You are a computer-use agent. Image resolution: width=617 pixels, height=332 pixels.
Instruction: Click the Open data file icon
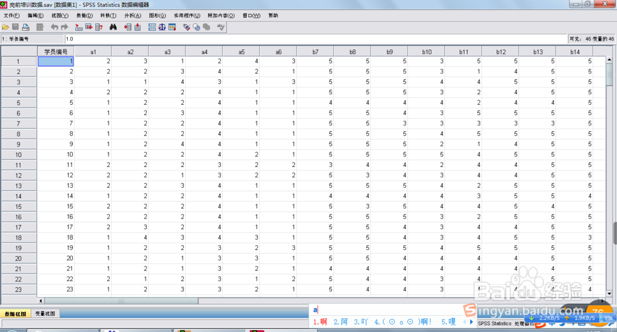[x=6, y=27]
